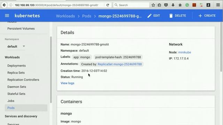The width and height of the screenshot is (223, 125).
Task: Open Deployments in sidebar
Action: 16,66
